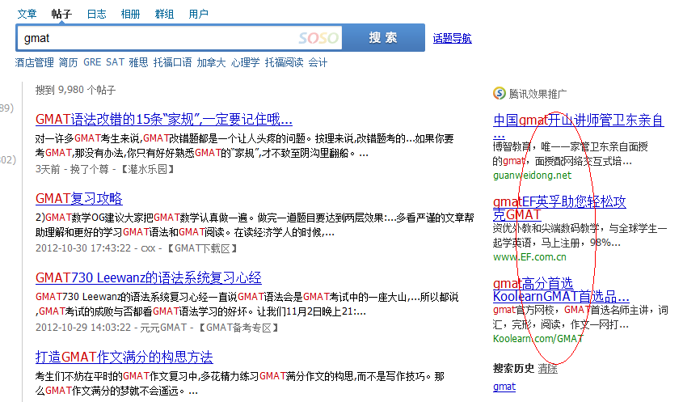This screenshot has width=683, height=402.
Task: Search related term 会计
Action: coord(318,62)
